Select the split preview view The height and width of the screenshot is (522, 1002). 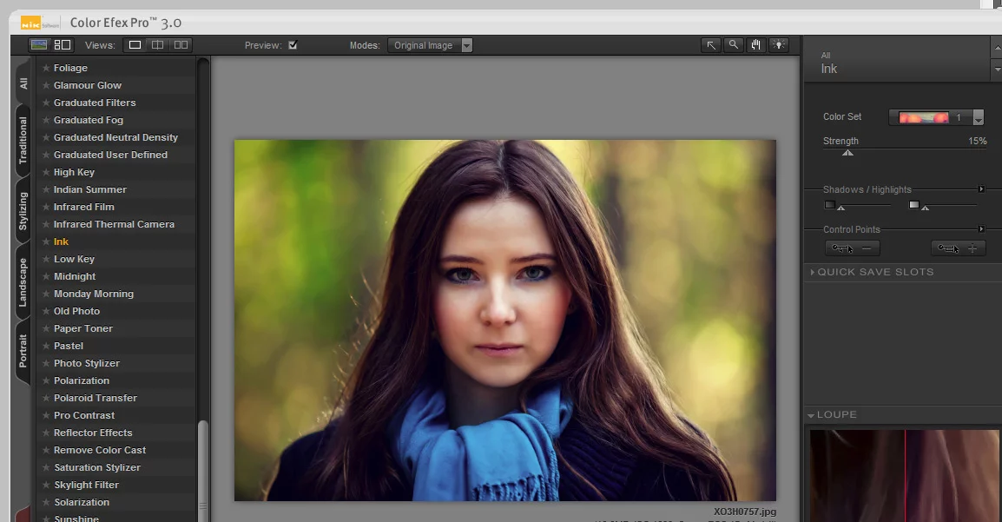click(157, 45)
